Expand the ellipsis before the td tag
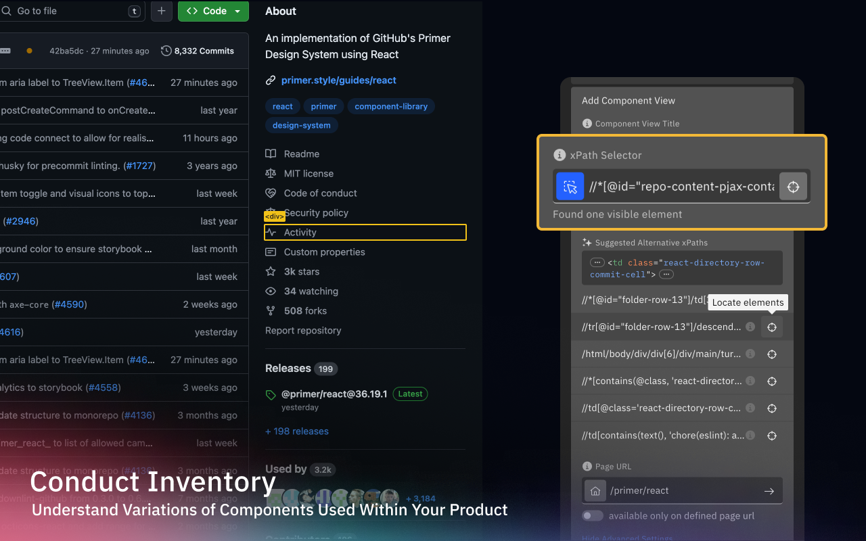The image size is (866, 541). (x=597, y=262)
